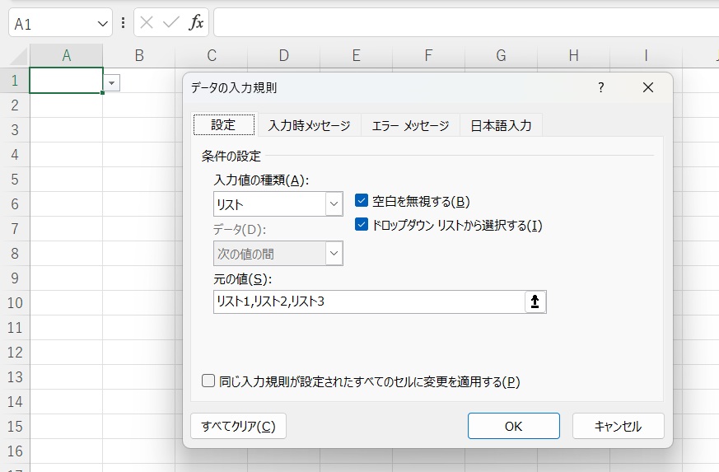Viewport: 719px width, 472px height.
Task: Close the データの入力規則 dialog
Action: (x=647, y=87)
